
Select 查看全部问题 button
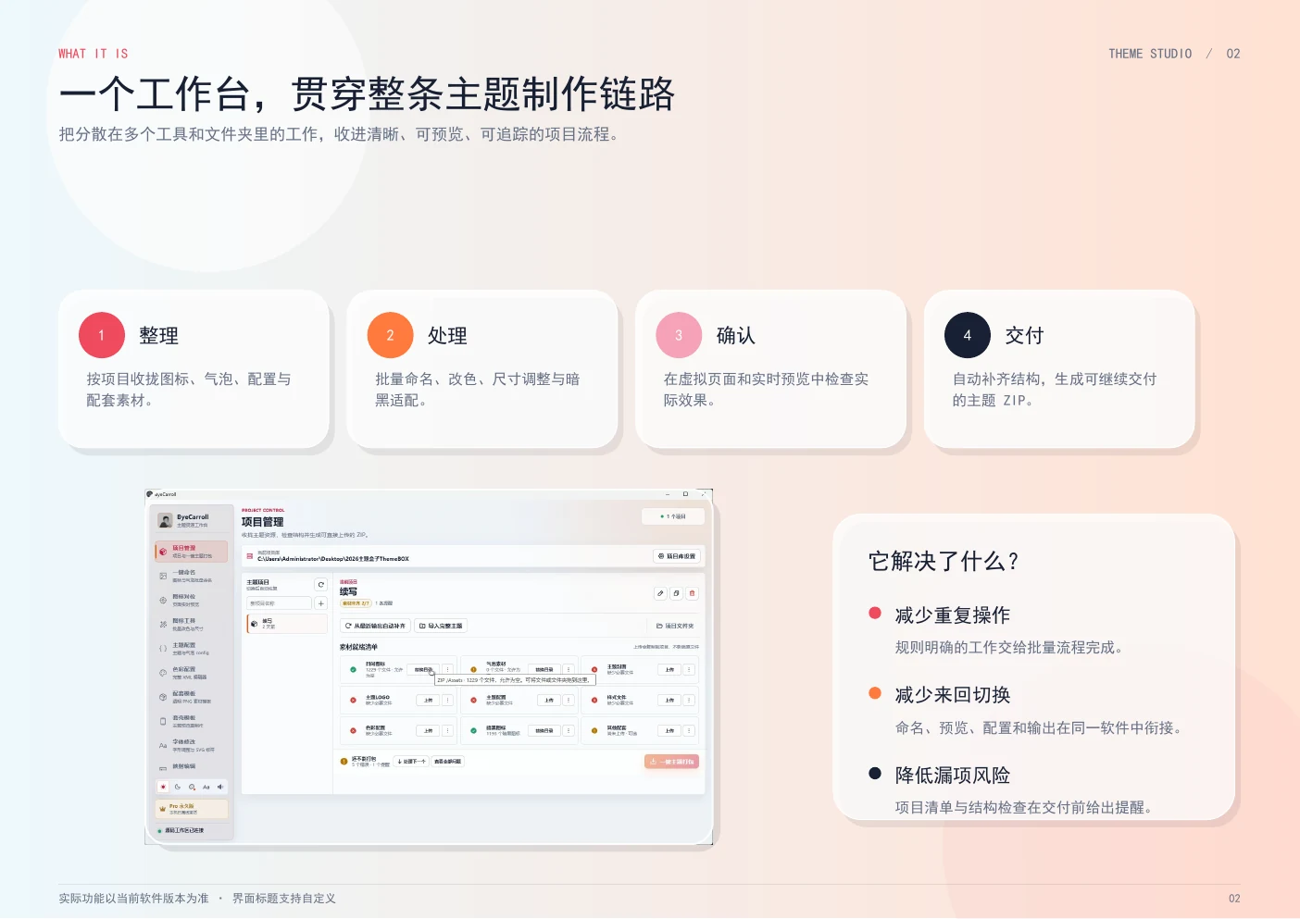(447, 762)
